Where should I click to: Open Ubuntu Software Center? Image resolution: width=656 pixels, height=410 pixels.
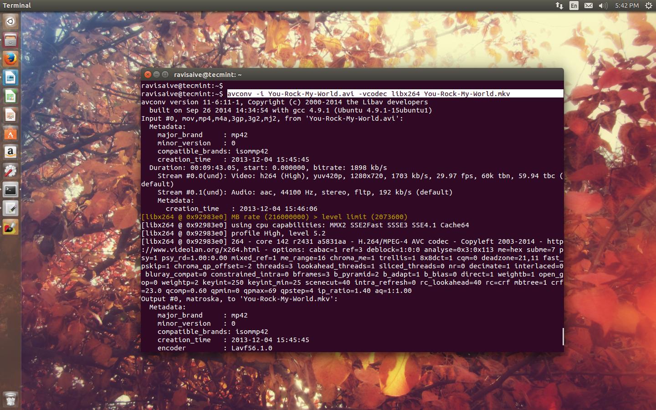pos(10,133)
